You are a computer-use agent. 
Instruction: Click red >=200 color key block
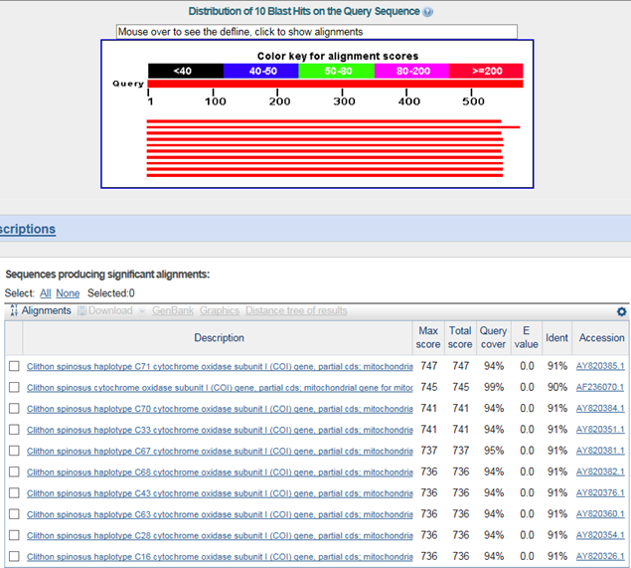pos(486,71)
